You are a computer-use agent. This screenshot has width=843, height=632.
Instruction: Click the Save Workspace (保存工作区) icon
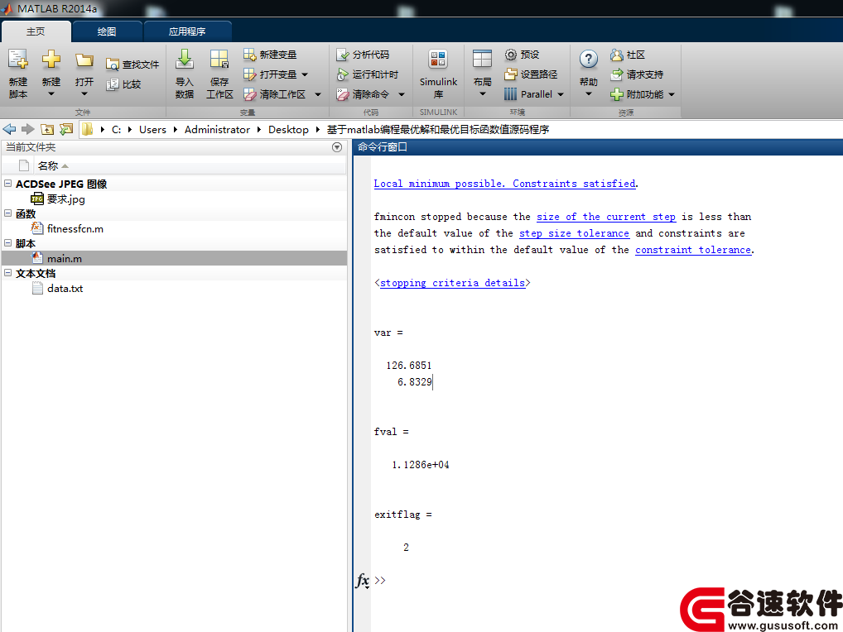219,59
